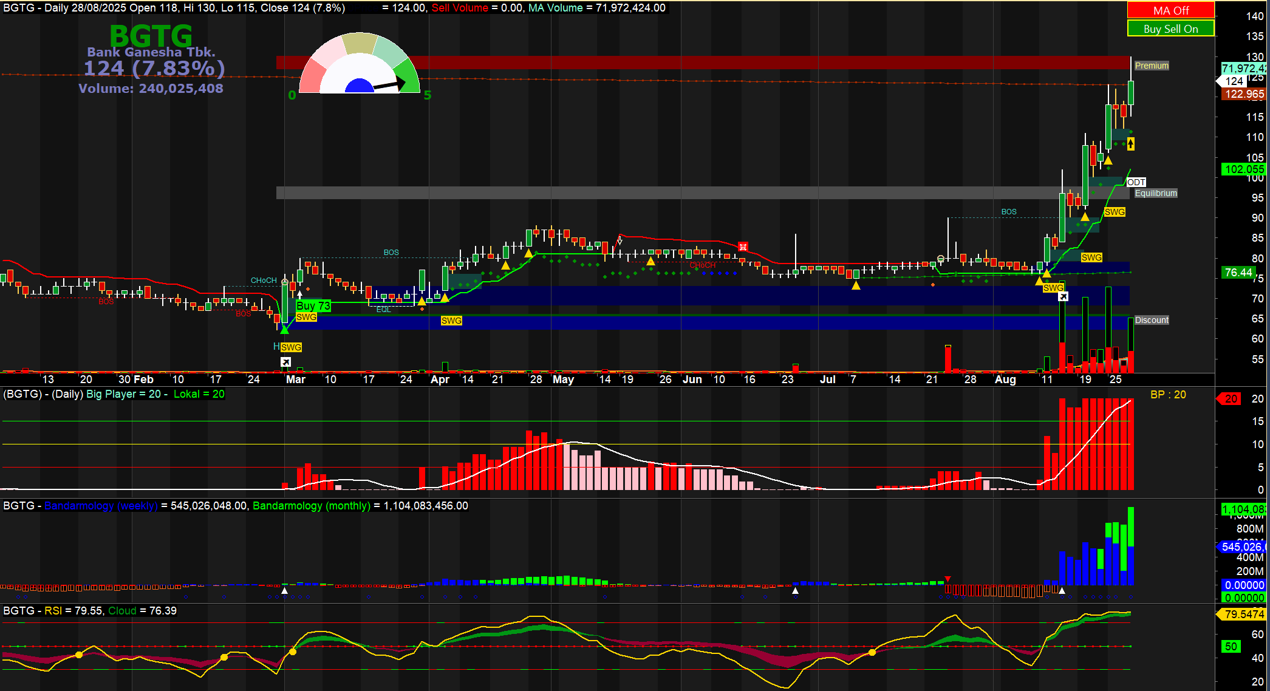
Task: Click the ODT label
Action: tap(1136, 182)
